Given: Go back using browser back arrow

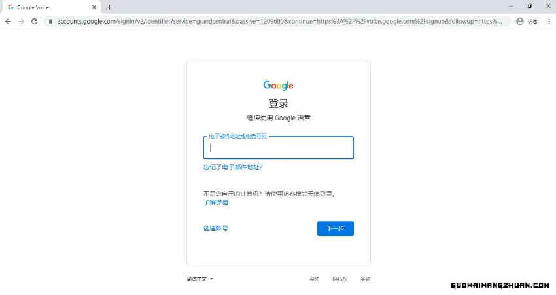Looking at the screenshot, I should [x=8, y=22].
